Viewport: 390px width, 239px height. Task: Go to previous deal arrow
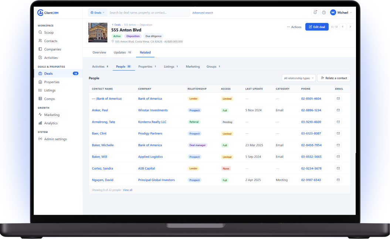pos(343,27)
